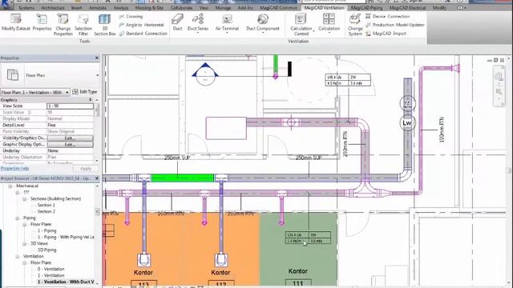Screen dimensions: 513x288
Task: Collapse the Piping Floor Plans node
Action: pos(25,225)
